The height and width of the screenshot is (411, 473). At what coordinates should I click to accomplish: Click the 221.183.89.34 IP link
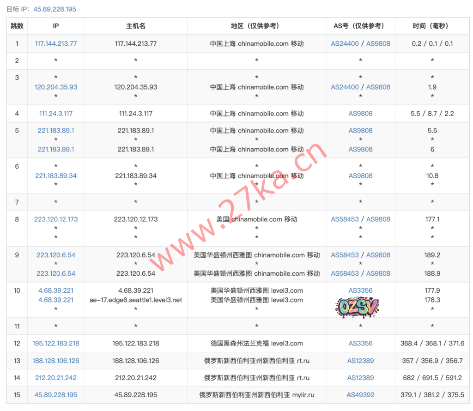(x=56, y=175)
